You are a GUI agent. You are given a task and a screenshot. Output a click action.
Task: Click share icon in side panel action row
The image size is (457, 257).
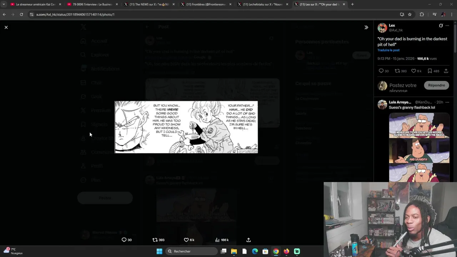tap(446, 71)
